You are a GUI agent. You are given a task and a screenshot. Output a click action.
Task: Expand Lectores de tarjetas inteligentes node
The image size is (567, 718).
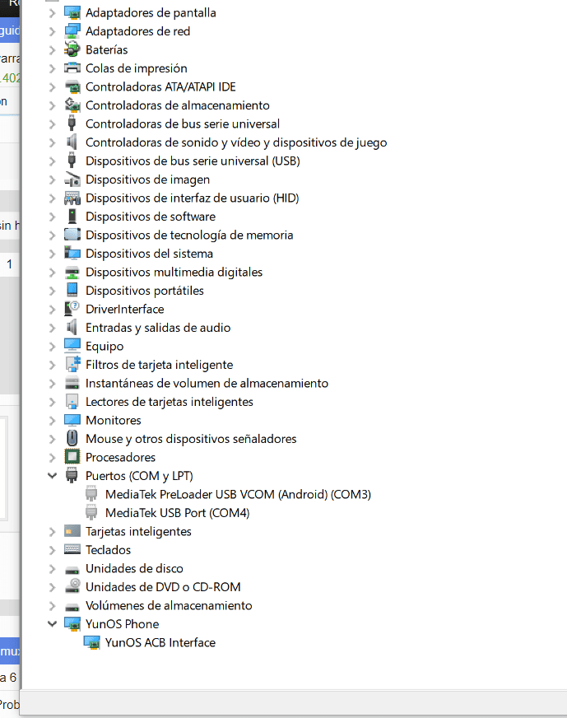pyautogui.click(x=52, y=402)
